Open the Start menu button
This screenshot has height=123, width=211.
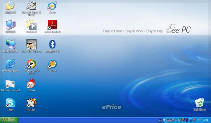(x=9, y=120)
